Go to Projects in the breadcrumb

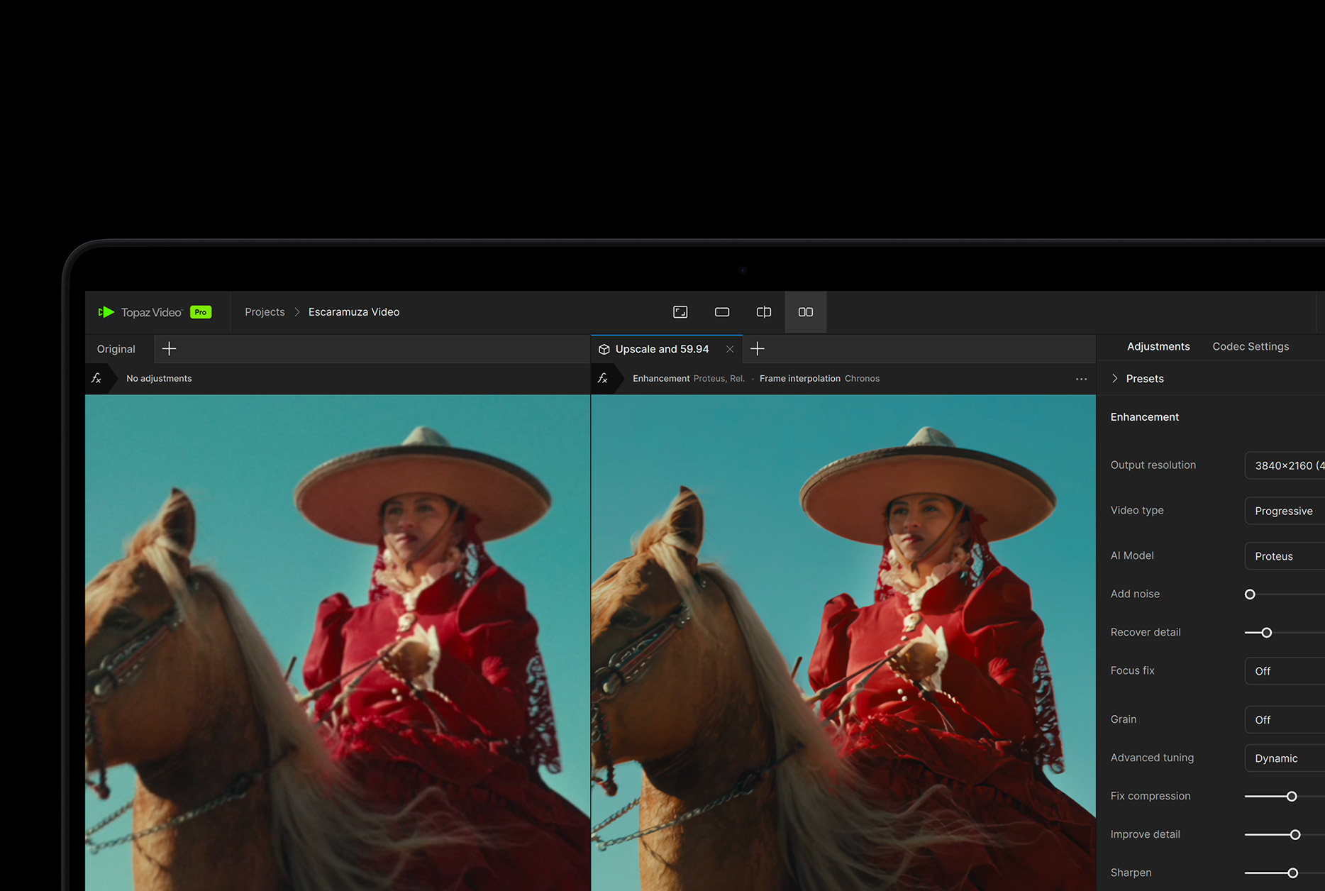265,312
